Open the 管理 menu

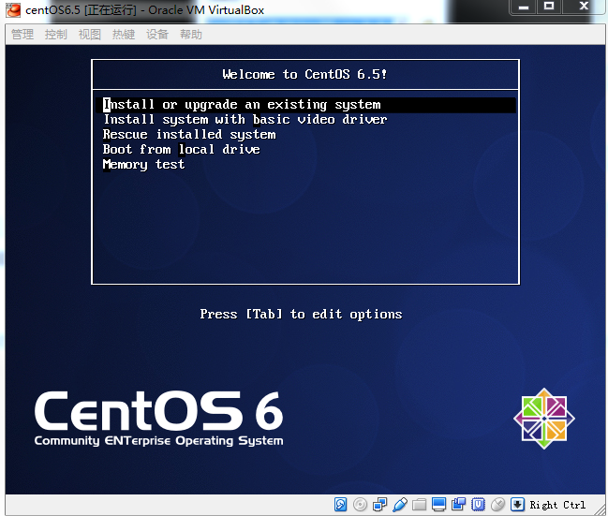(22, 35)
